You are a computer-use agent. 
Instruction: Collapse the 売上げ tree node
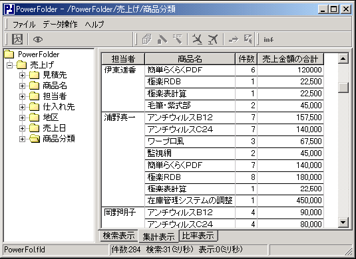tap(9, 65)
